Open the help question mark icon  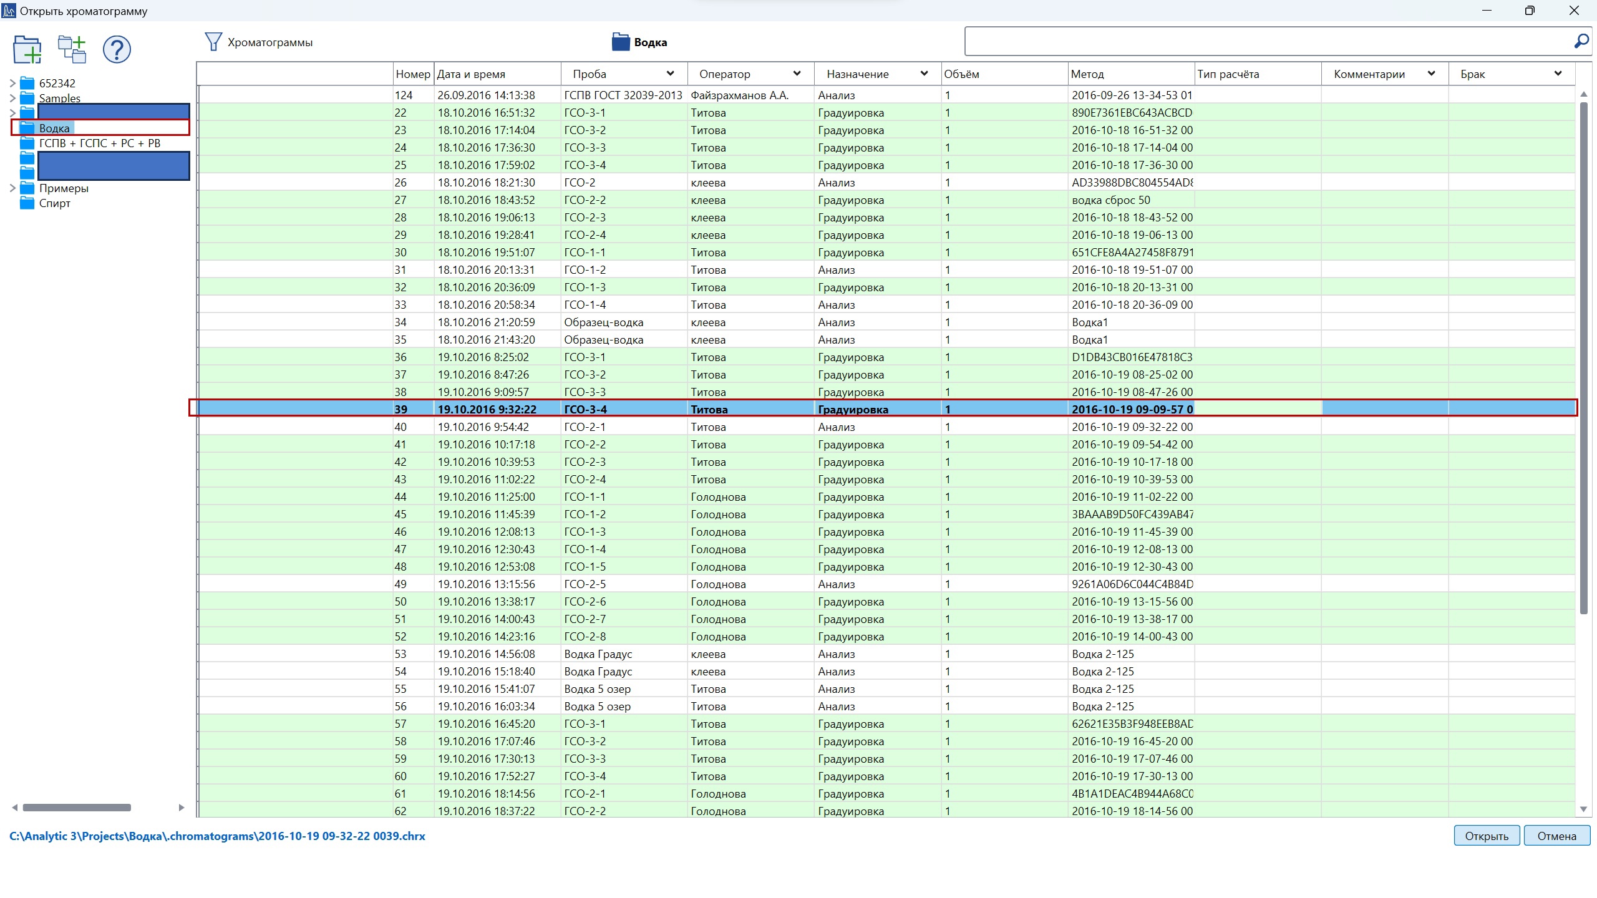click(117, 50)
